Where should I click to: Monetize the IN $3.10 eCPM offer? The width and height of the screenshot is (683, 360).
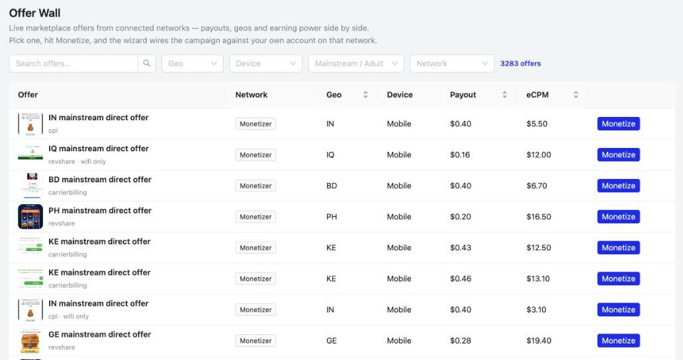pos(619,310)
